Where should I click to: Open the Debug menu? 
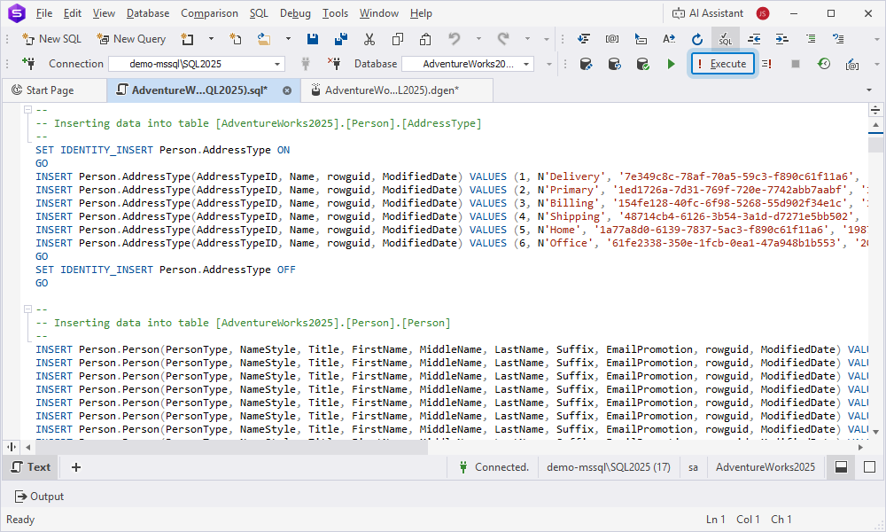(295, 13)
